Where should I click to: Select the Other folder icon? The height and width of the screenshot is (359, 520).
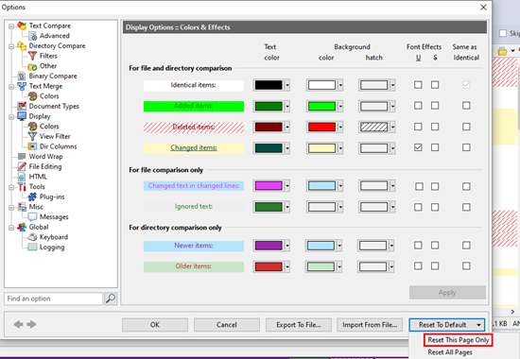click(32, 66)
